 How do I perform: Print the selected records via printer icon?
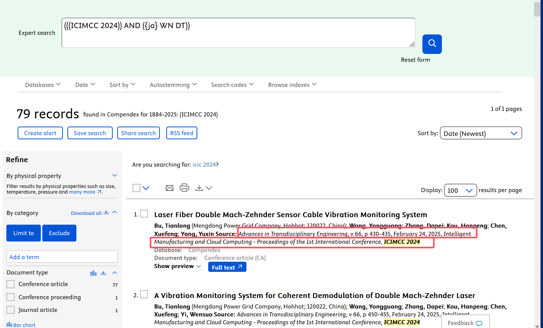(x=184, y=188)
